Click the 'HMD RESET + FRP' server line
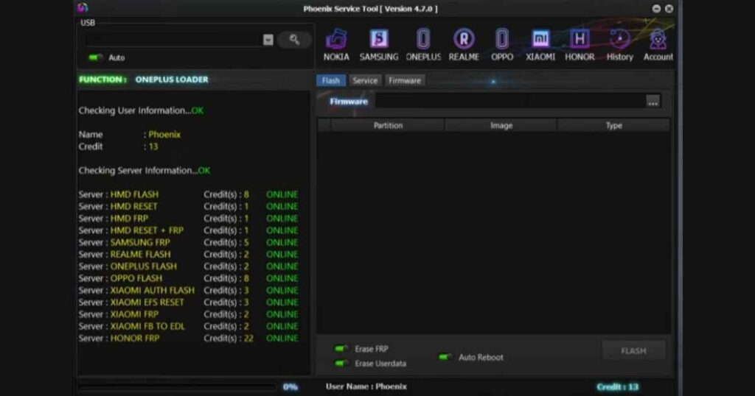 coord(188,230)
